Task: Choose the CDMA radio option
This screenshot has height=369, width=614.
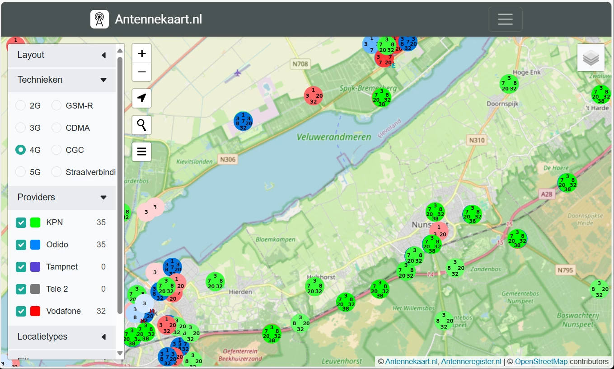Action: [56, 128]
